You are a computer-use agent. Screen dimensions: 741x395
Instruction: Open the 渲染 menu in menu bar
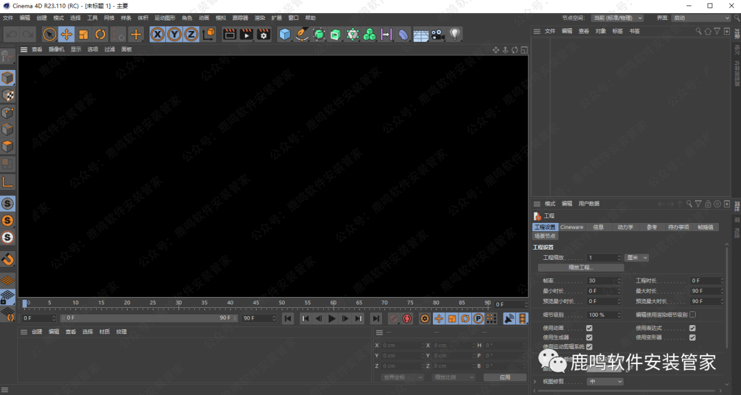[259, 18]
